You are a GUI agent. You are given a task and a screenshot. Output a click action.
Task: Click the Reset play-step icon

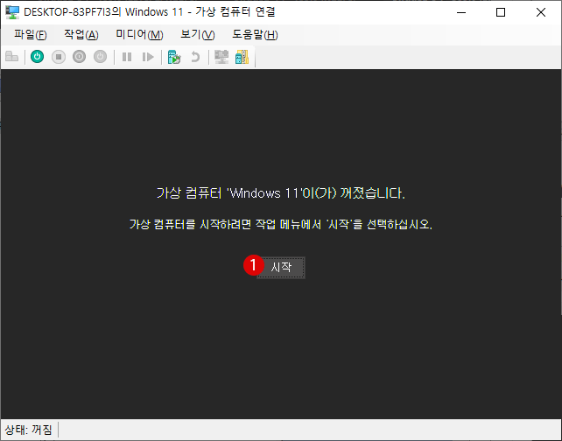click(x=148, y=57)
